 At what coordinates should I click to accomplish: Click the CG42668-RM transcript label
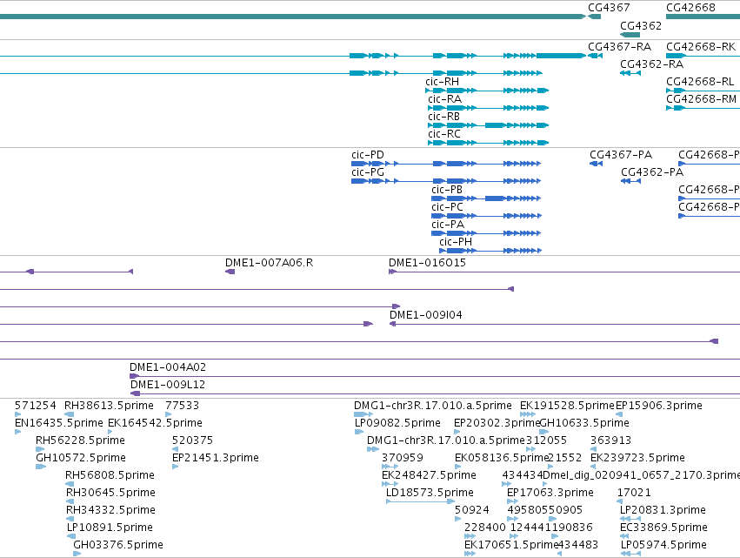[x=701, y=99]
